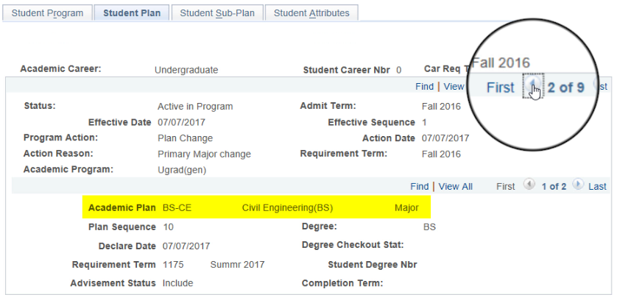Click the Civil Engineering(BS) plan description

(x=287, y=208)
